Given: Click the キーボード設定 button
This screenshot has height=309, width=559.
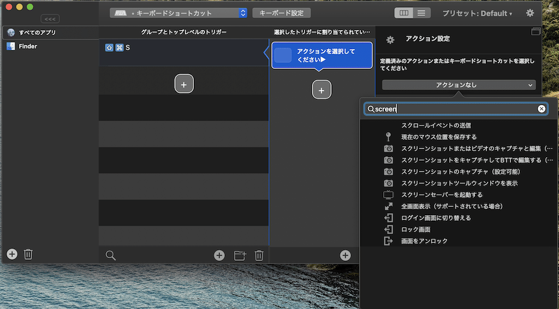Looking at the screenshot, I should click(281, 13).
